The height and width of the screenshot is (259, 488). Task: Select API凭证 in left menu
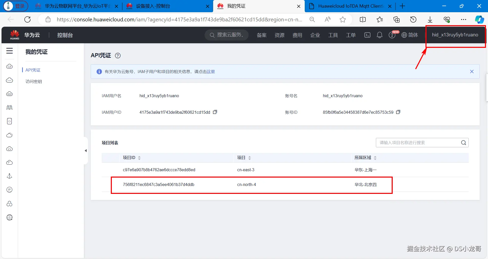pyautogui.click(x=33, y=70)
